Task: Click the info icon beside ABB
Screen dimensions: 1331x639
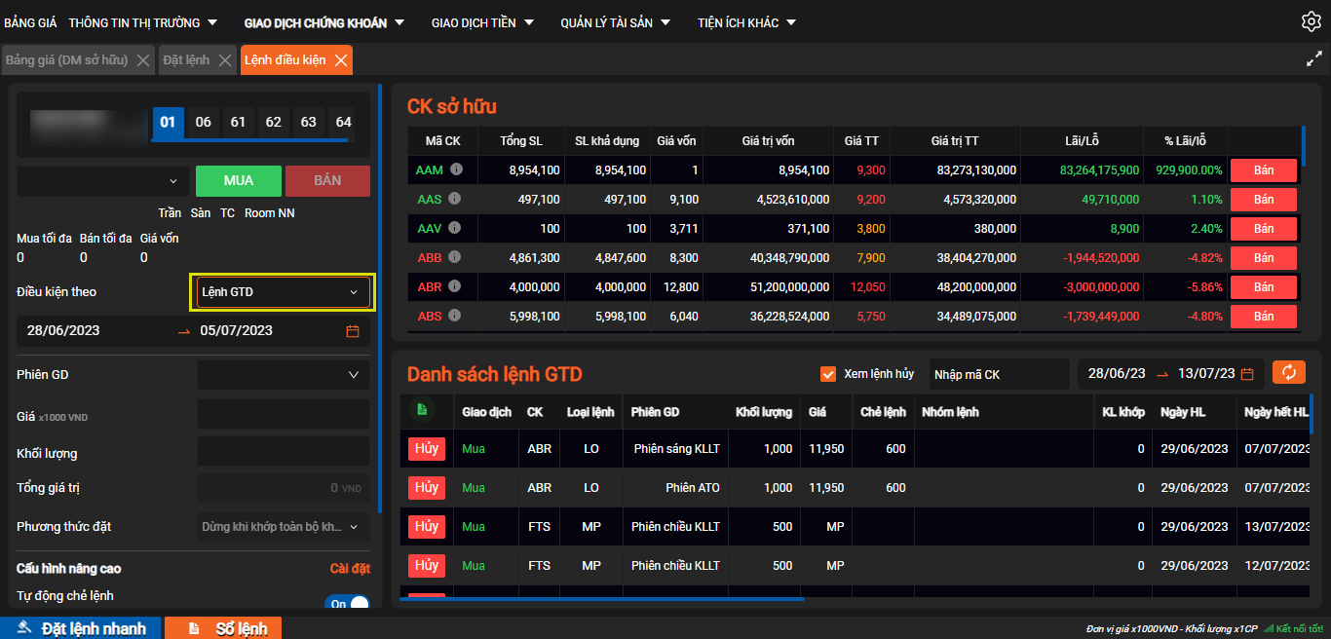Action: click(x=456, y=257)
